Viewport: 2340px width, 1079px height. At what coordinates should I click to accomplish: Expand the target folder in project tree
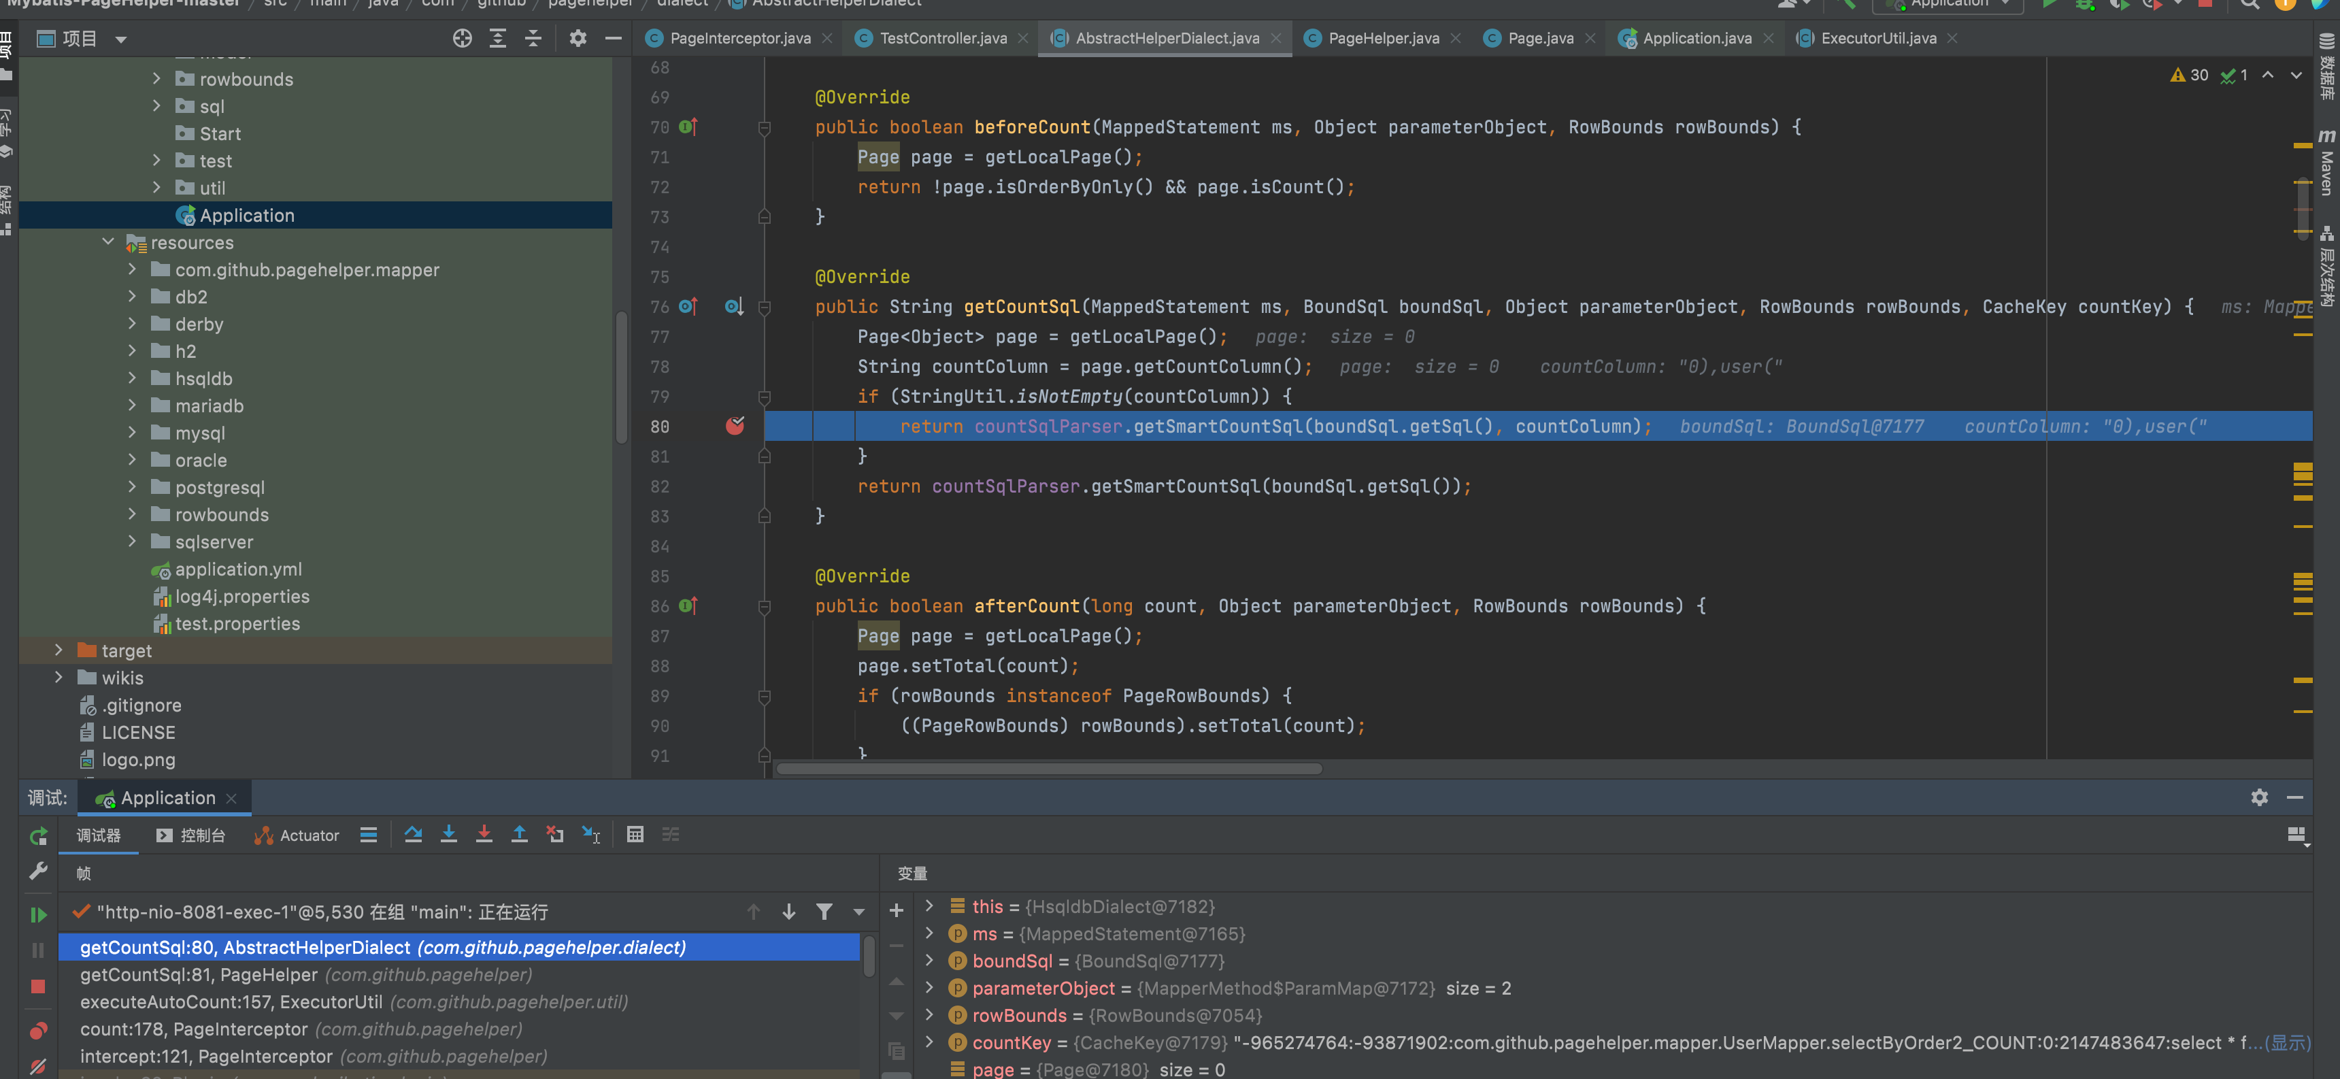coord(59,650)
